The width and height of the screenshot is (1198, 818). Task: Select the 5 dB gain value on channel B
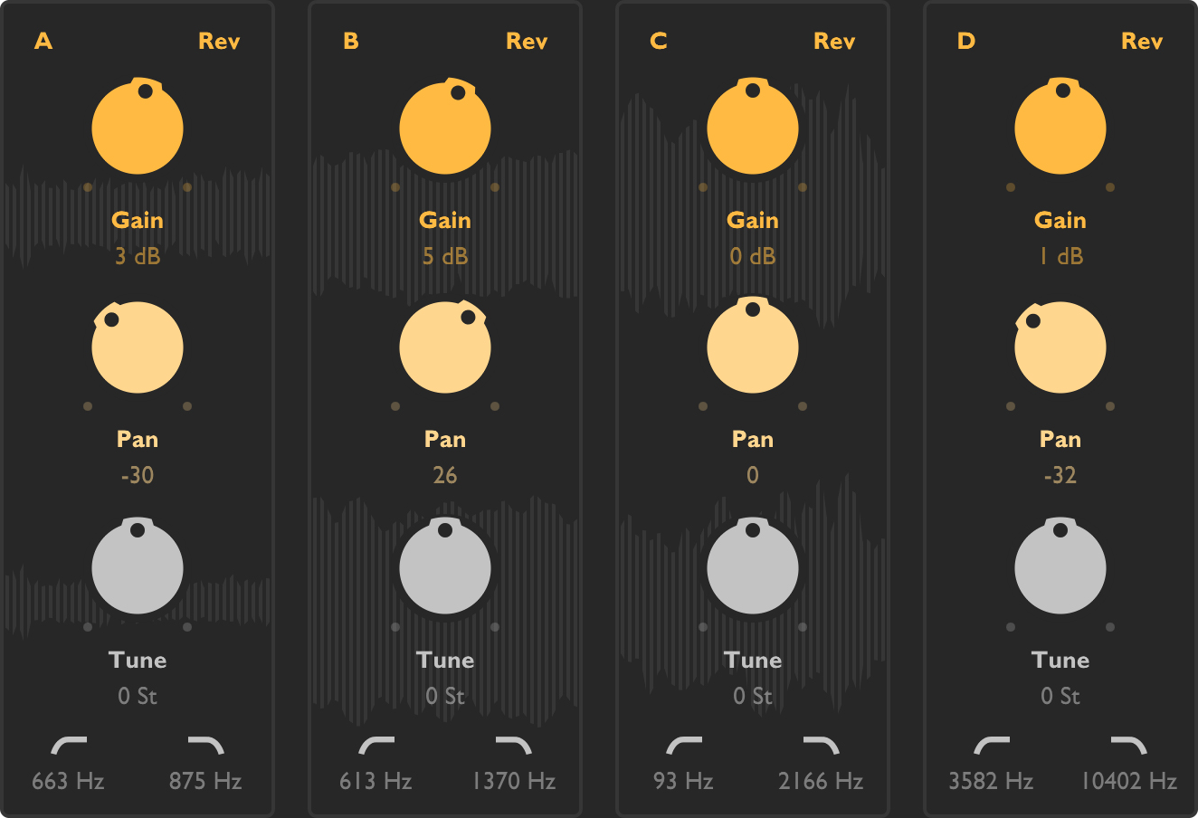point(445,257)
